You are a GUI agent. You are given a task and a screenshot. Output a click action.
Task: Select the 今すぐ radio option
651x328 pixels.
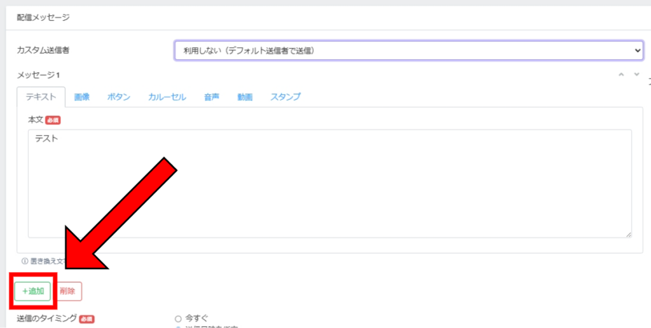point(178,318)
